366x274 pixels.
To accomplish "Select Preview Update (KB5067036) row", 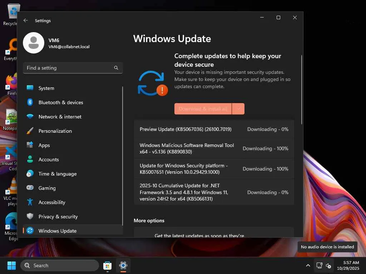I will pos(214,129).
